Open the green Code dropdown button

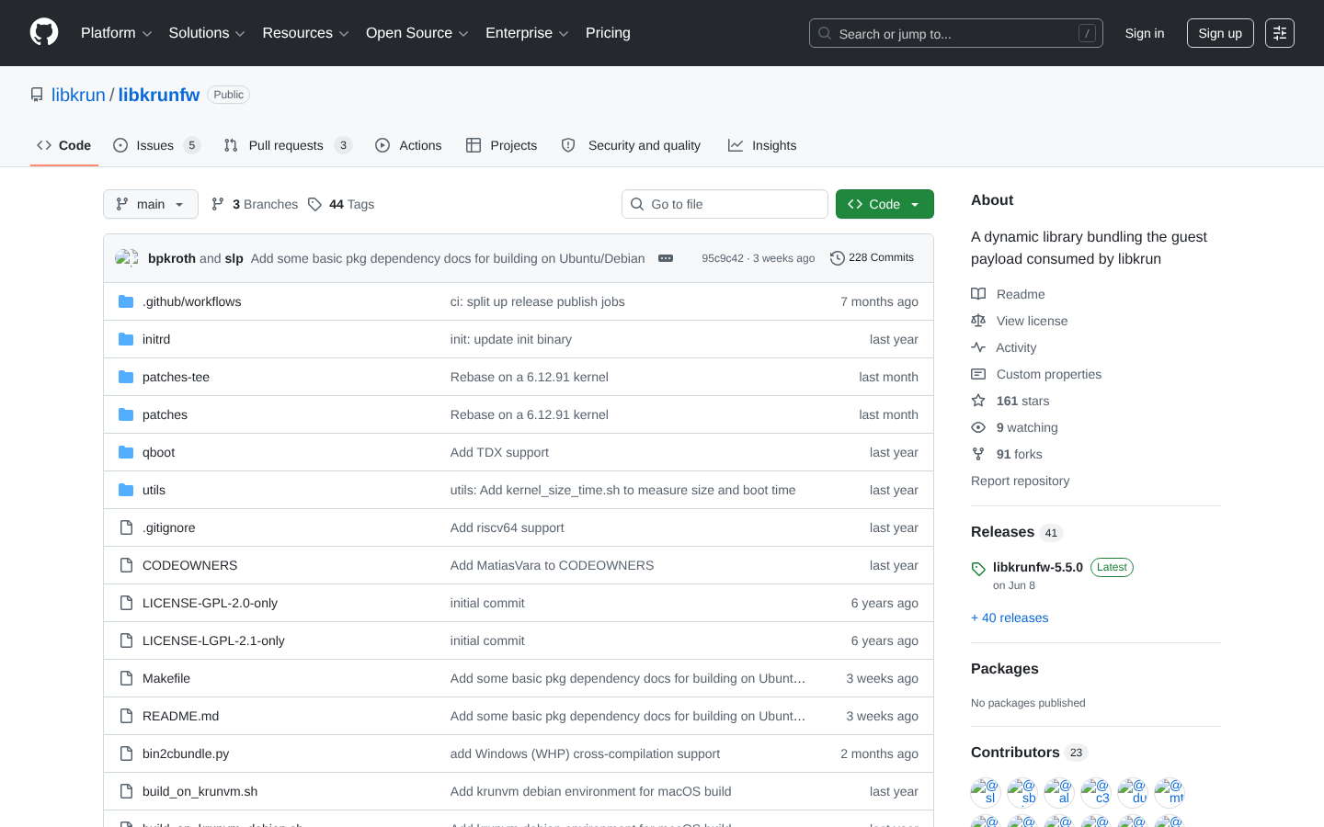(x=885, y=204)
